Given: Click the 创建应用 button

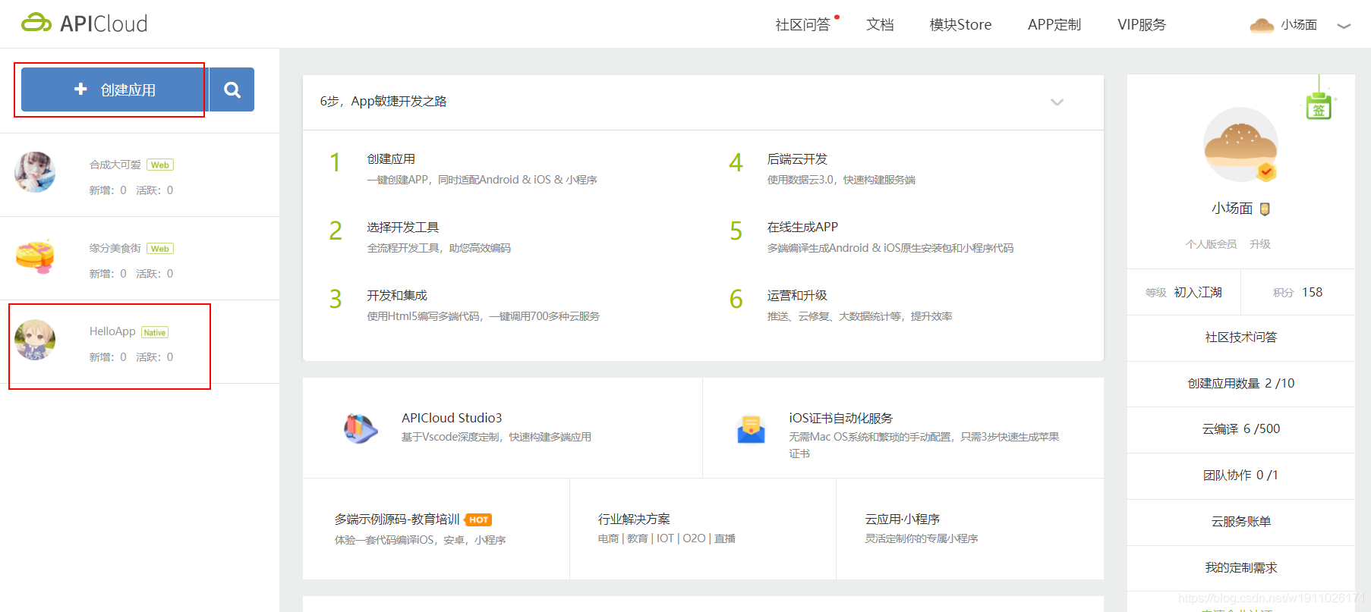Looking at the screenshot, I should (115, 89).
